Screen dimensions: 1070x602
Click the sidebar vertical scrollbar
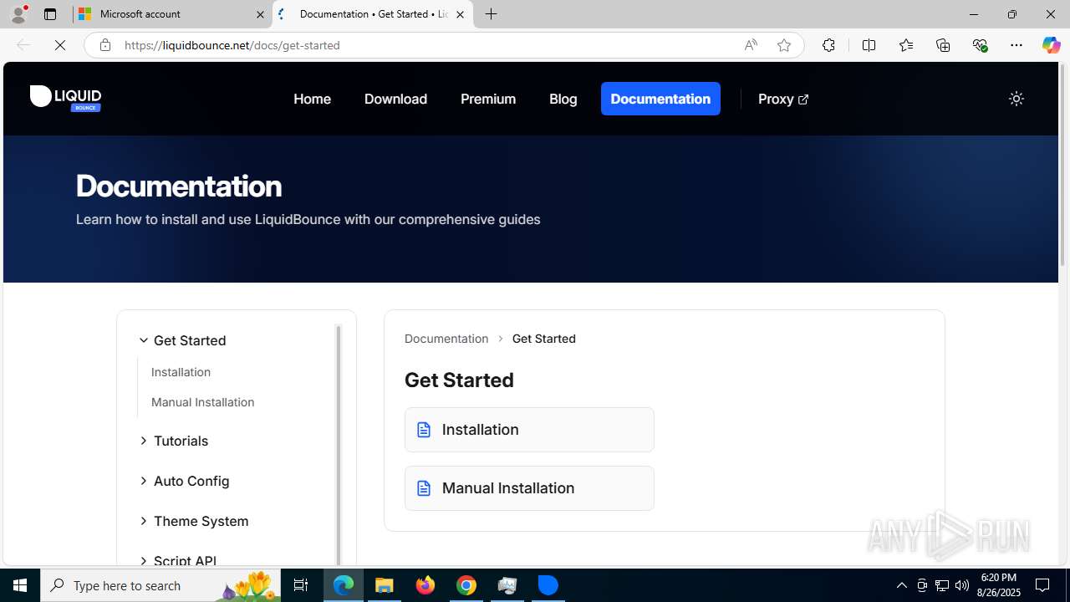(x=339, y=443)
